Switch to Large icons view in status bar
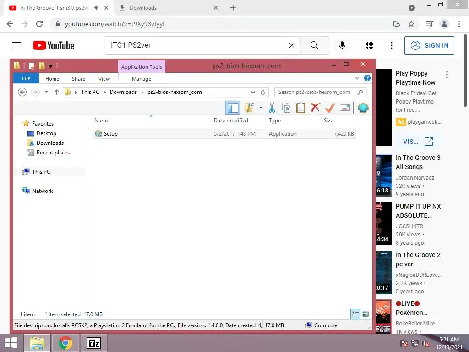 coord(365,314)
